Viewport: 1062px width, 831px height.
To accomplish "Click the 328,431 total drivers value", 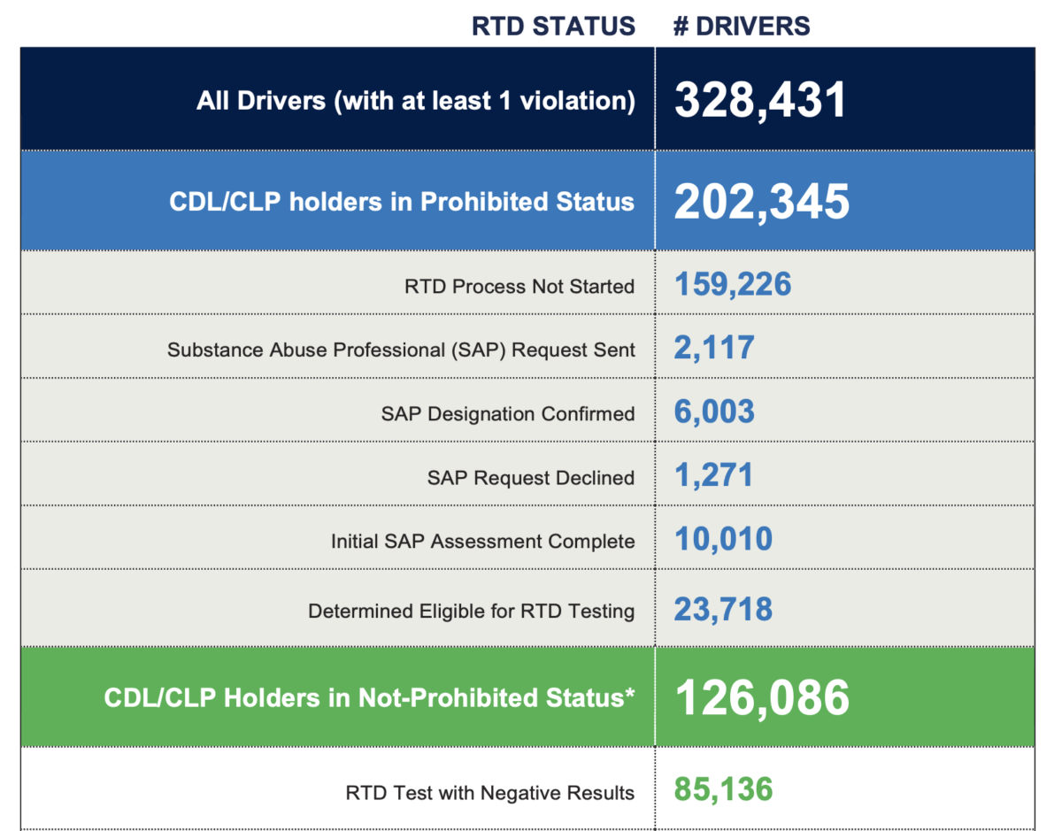I will [760, 100].
